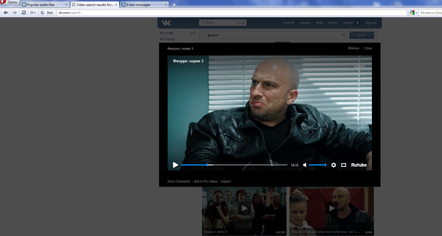The height and width of the screenshot is (236, 442).
Task: Seek along the video progress bar
Action: [x=234, y=165]
